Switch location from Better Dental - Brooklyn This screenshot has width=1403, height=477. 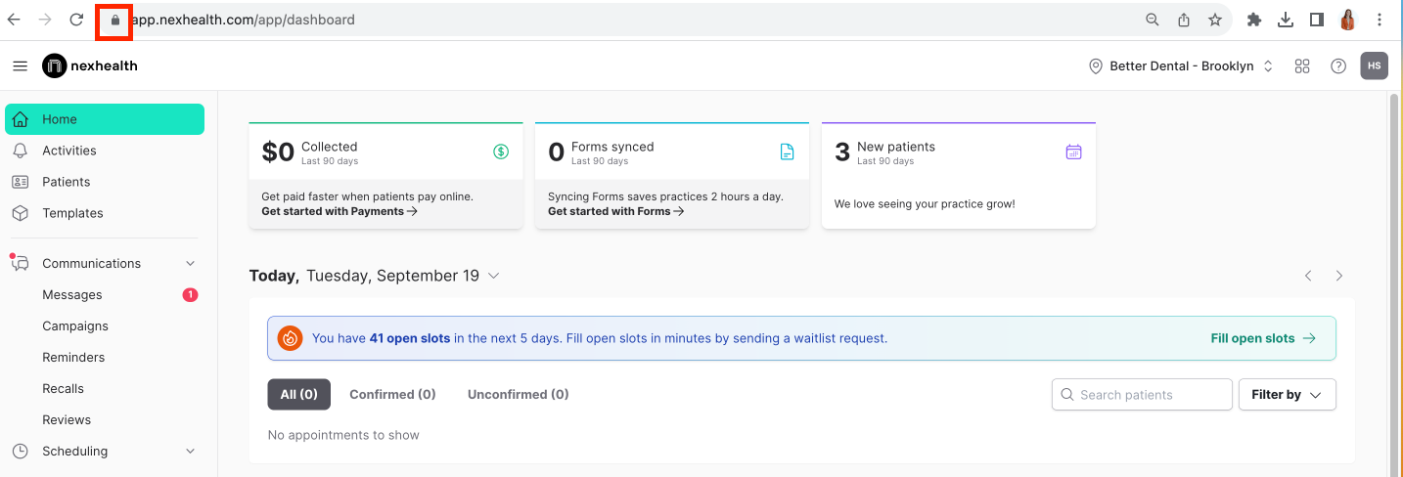pyautogui.click(x=1181, y=66)
